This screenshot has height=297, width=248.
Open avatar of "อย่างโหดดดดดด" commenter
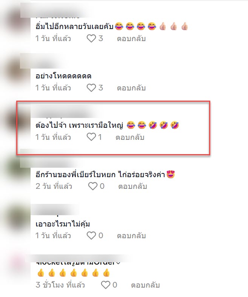click(15, 69)
